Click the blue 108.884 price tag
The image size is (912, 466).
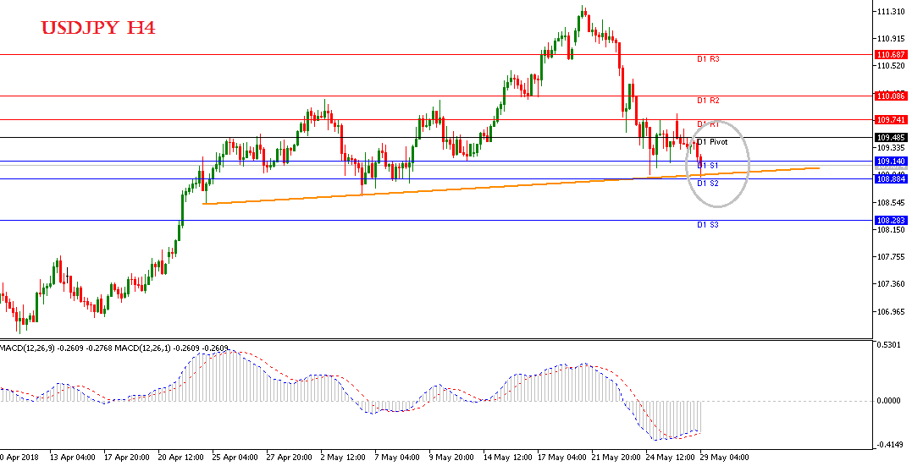point(890,179)
